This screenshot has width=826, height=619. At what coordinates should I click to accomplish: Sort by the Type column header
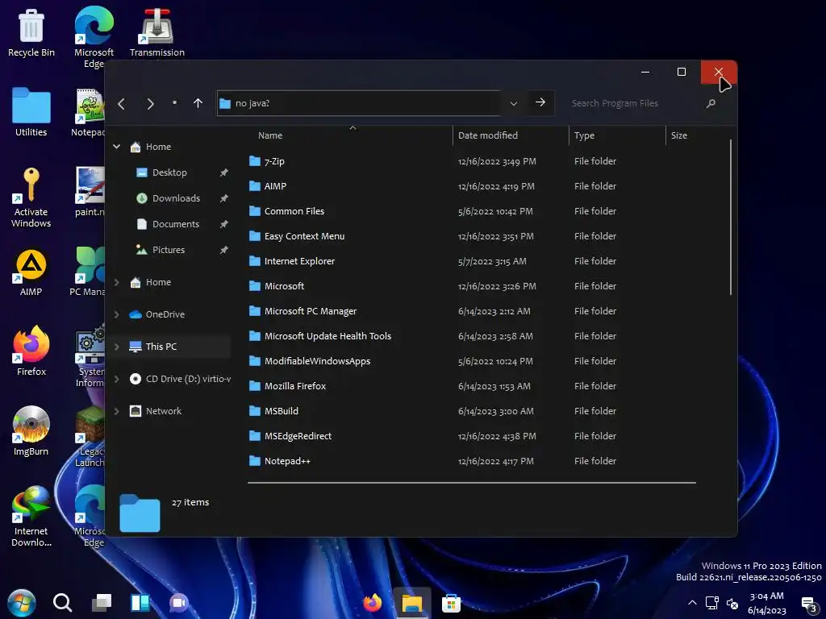[584, 135]
